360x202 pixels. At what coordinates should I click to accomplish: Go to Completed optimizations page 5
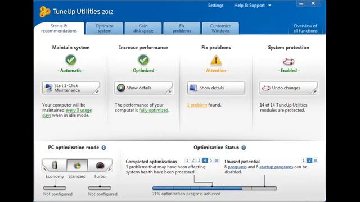(x=211, y=160)
